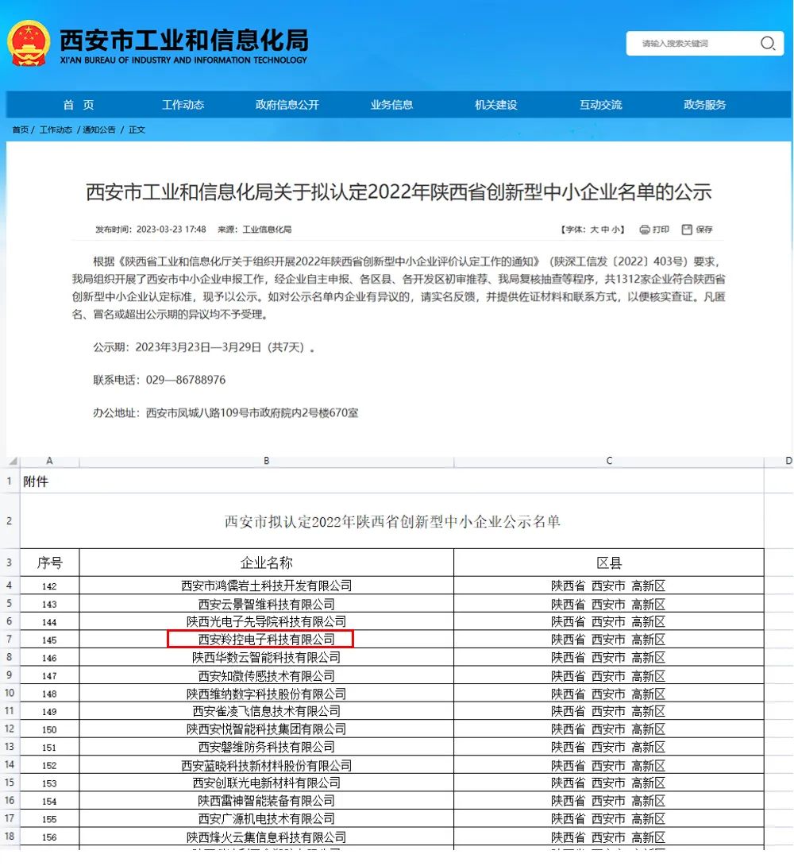
Task: Select column B header in spreadsheet
Action: tap(266, 461)
